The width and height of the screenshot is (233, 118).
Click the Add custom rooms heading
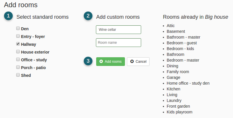118,17
